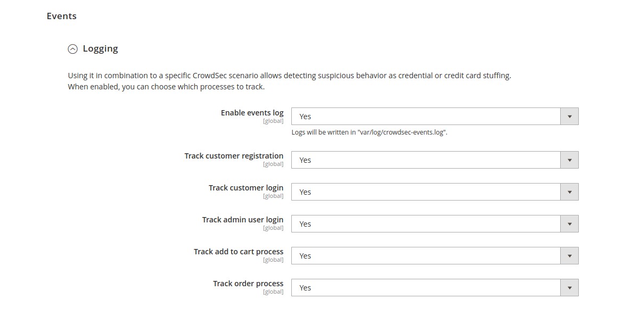Click the Track customer login label
Viewport: 639px width, 324px height.
(245, 188)
